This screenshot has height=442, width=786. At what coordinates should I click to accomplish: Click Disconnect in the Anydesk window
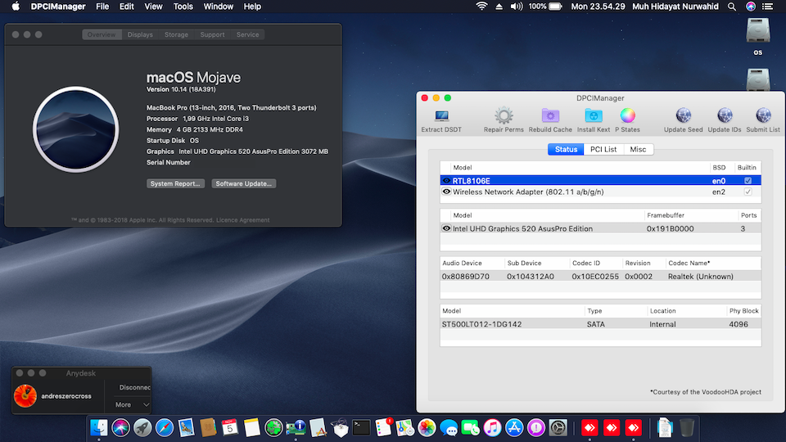tap(134, 387)
